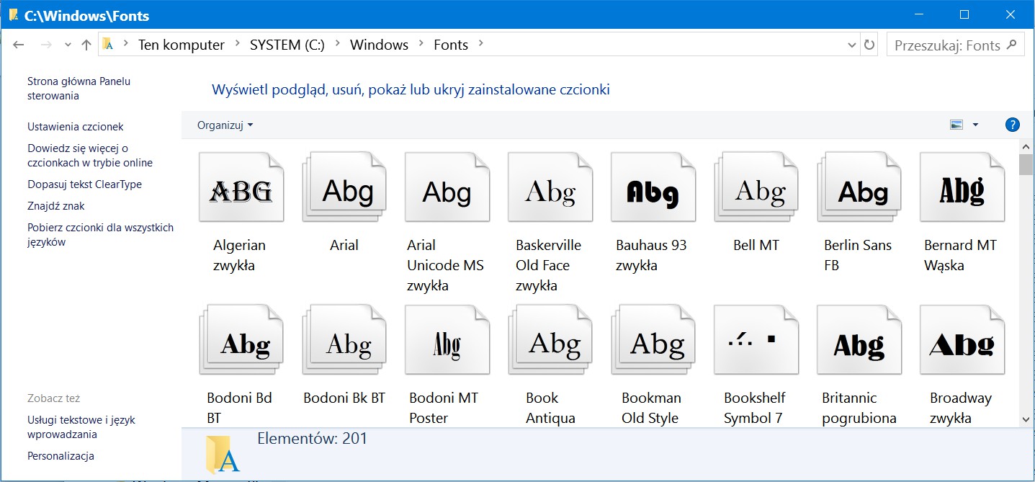
Task: Select the Arial font family icon
Action: 344,187
